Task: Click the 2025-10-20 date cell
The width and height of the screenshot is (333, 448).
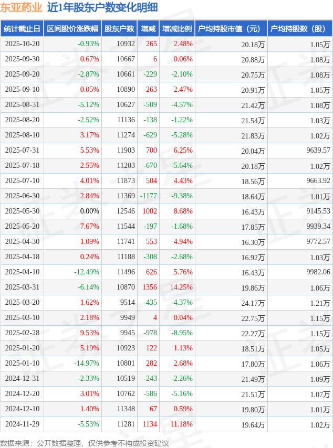Action: tap(22, 44)
